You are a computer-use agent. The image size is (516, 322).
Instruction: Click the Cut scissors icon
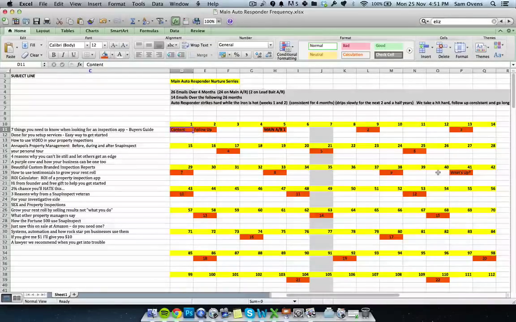(x=59, y=21)
